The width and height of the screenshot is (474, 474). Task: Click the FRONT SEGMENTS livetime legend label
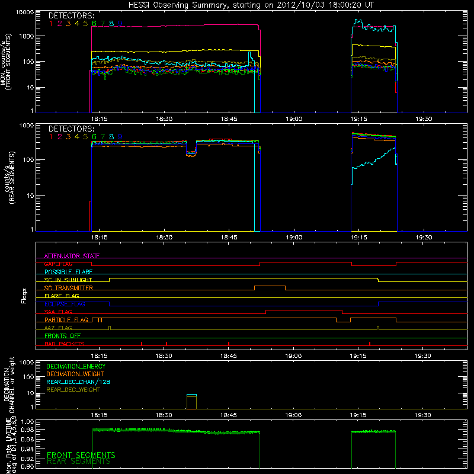[81, 455]
